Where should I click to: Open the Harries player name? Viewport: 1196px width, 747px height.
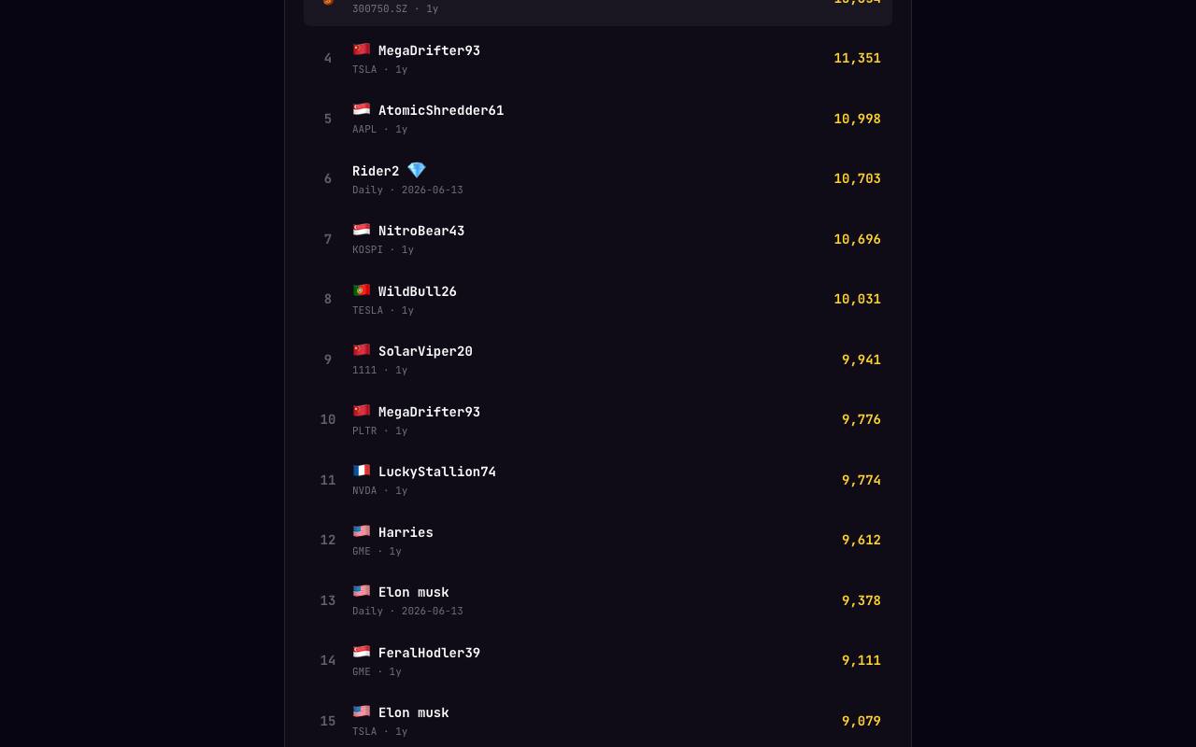tap(406, 532)
